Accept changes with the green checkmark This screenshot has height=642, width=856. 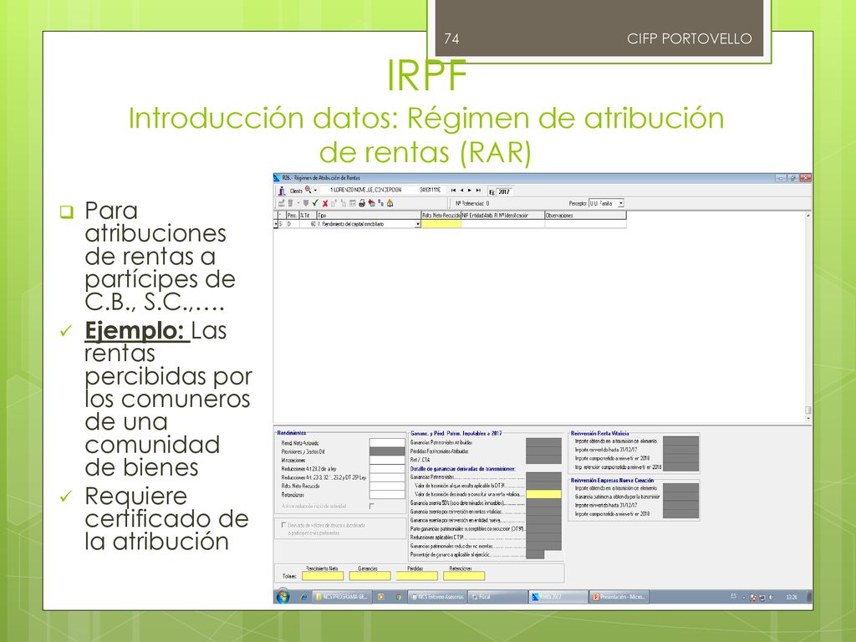(315, 203)
